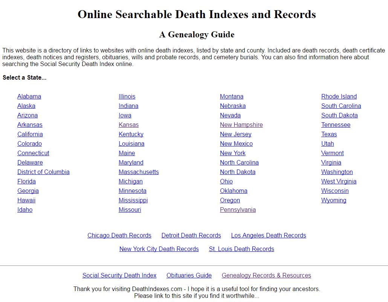The height and width of the screenshot is (302, 388).
Task: View Wyoming death indexes
Action: (x=333, y=200)
